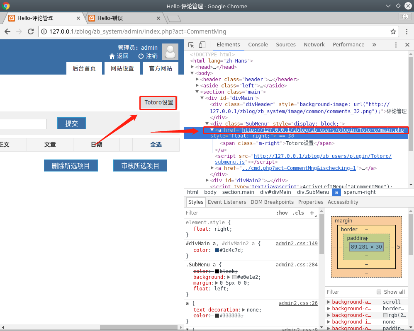Collapse the div class="SubMenu" node
This screenshot has height=331, width=414.
(x=207, y=123)
